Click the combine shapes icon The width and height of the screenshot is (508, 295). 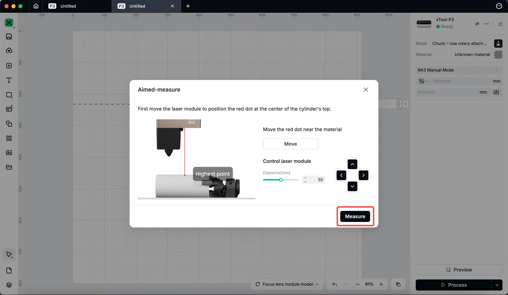point(9,124)
